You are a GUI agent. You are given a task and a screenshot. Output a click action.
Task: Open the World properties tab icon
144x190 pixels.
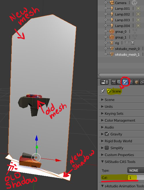pyautogui.click(x=131, y=82)
